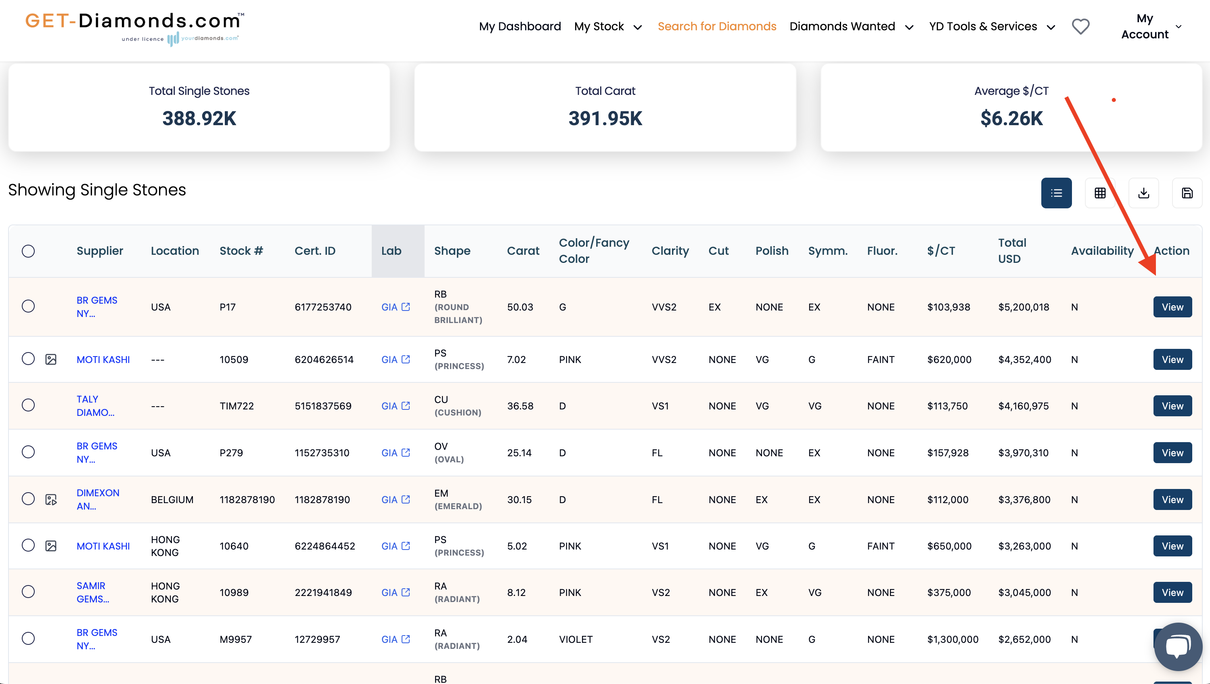This screenshot has height=684, width=1210.
Task: Open image icon for stock 10640
Action: click(x=51, y=546)
